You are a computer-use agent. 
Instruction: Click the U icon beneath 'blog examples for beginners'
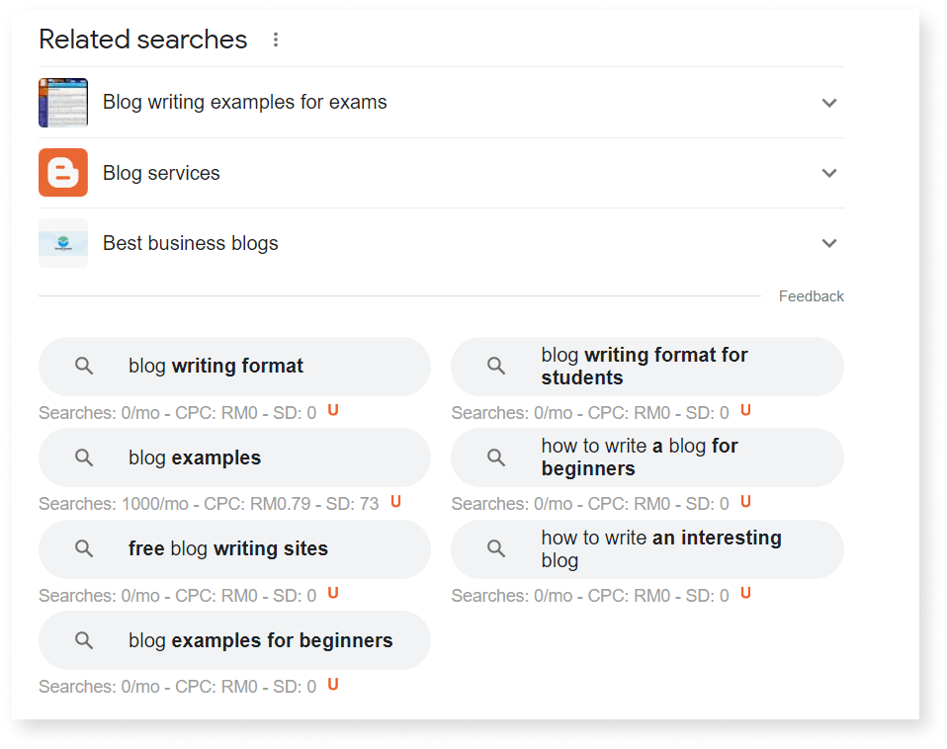tap(332, 684)
